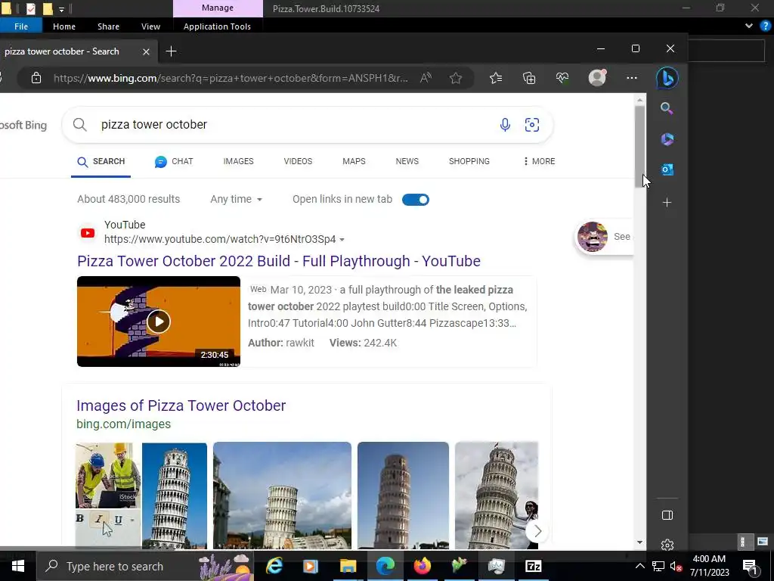Switch to the CHAT tab
This screenshot has width=774, height=581.
[174, 162]
